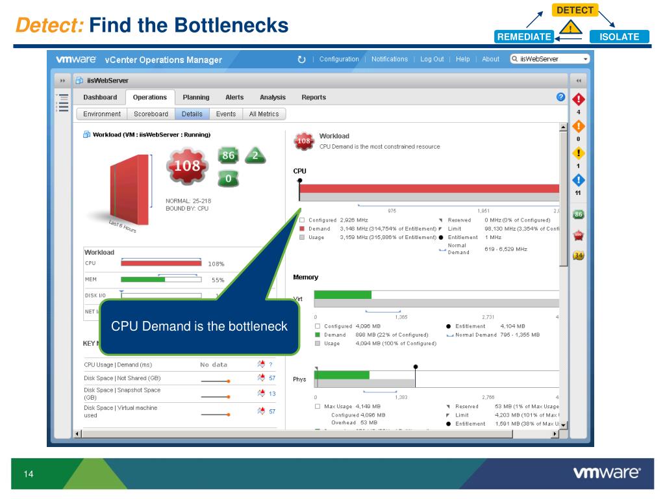Click the iisWebServer search field
The height and width of the screenshot is (499, 665).
(x=549, y=59)
